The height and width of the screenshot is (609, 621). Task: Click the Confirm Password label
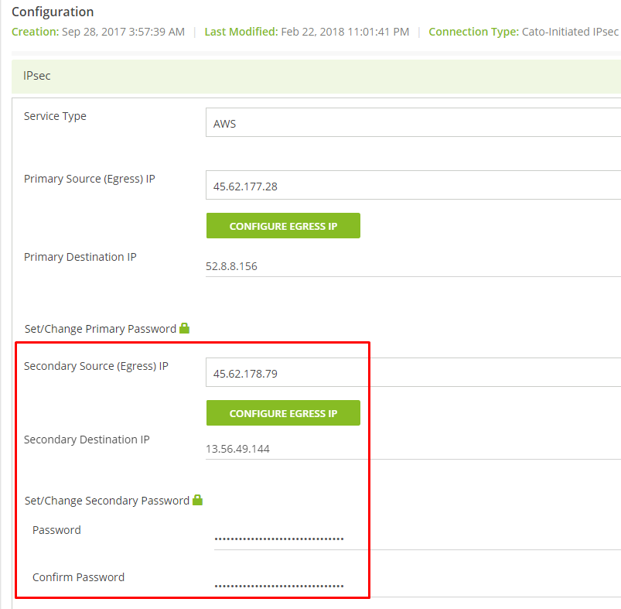click(78, 577)
